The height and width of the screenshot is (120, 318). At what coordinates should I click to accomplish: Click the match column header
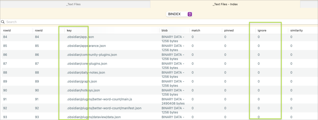point(196,30)
